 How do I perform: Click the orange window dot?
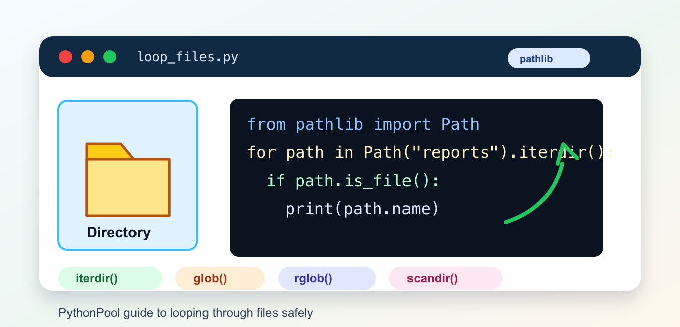coord(88,57)
